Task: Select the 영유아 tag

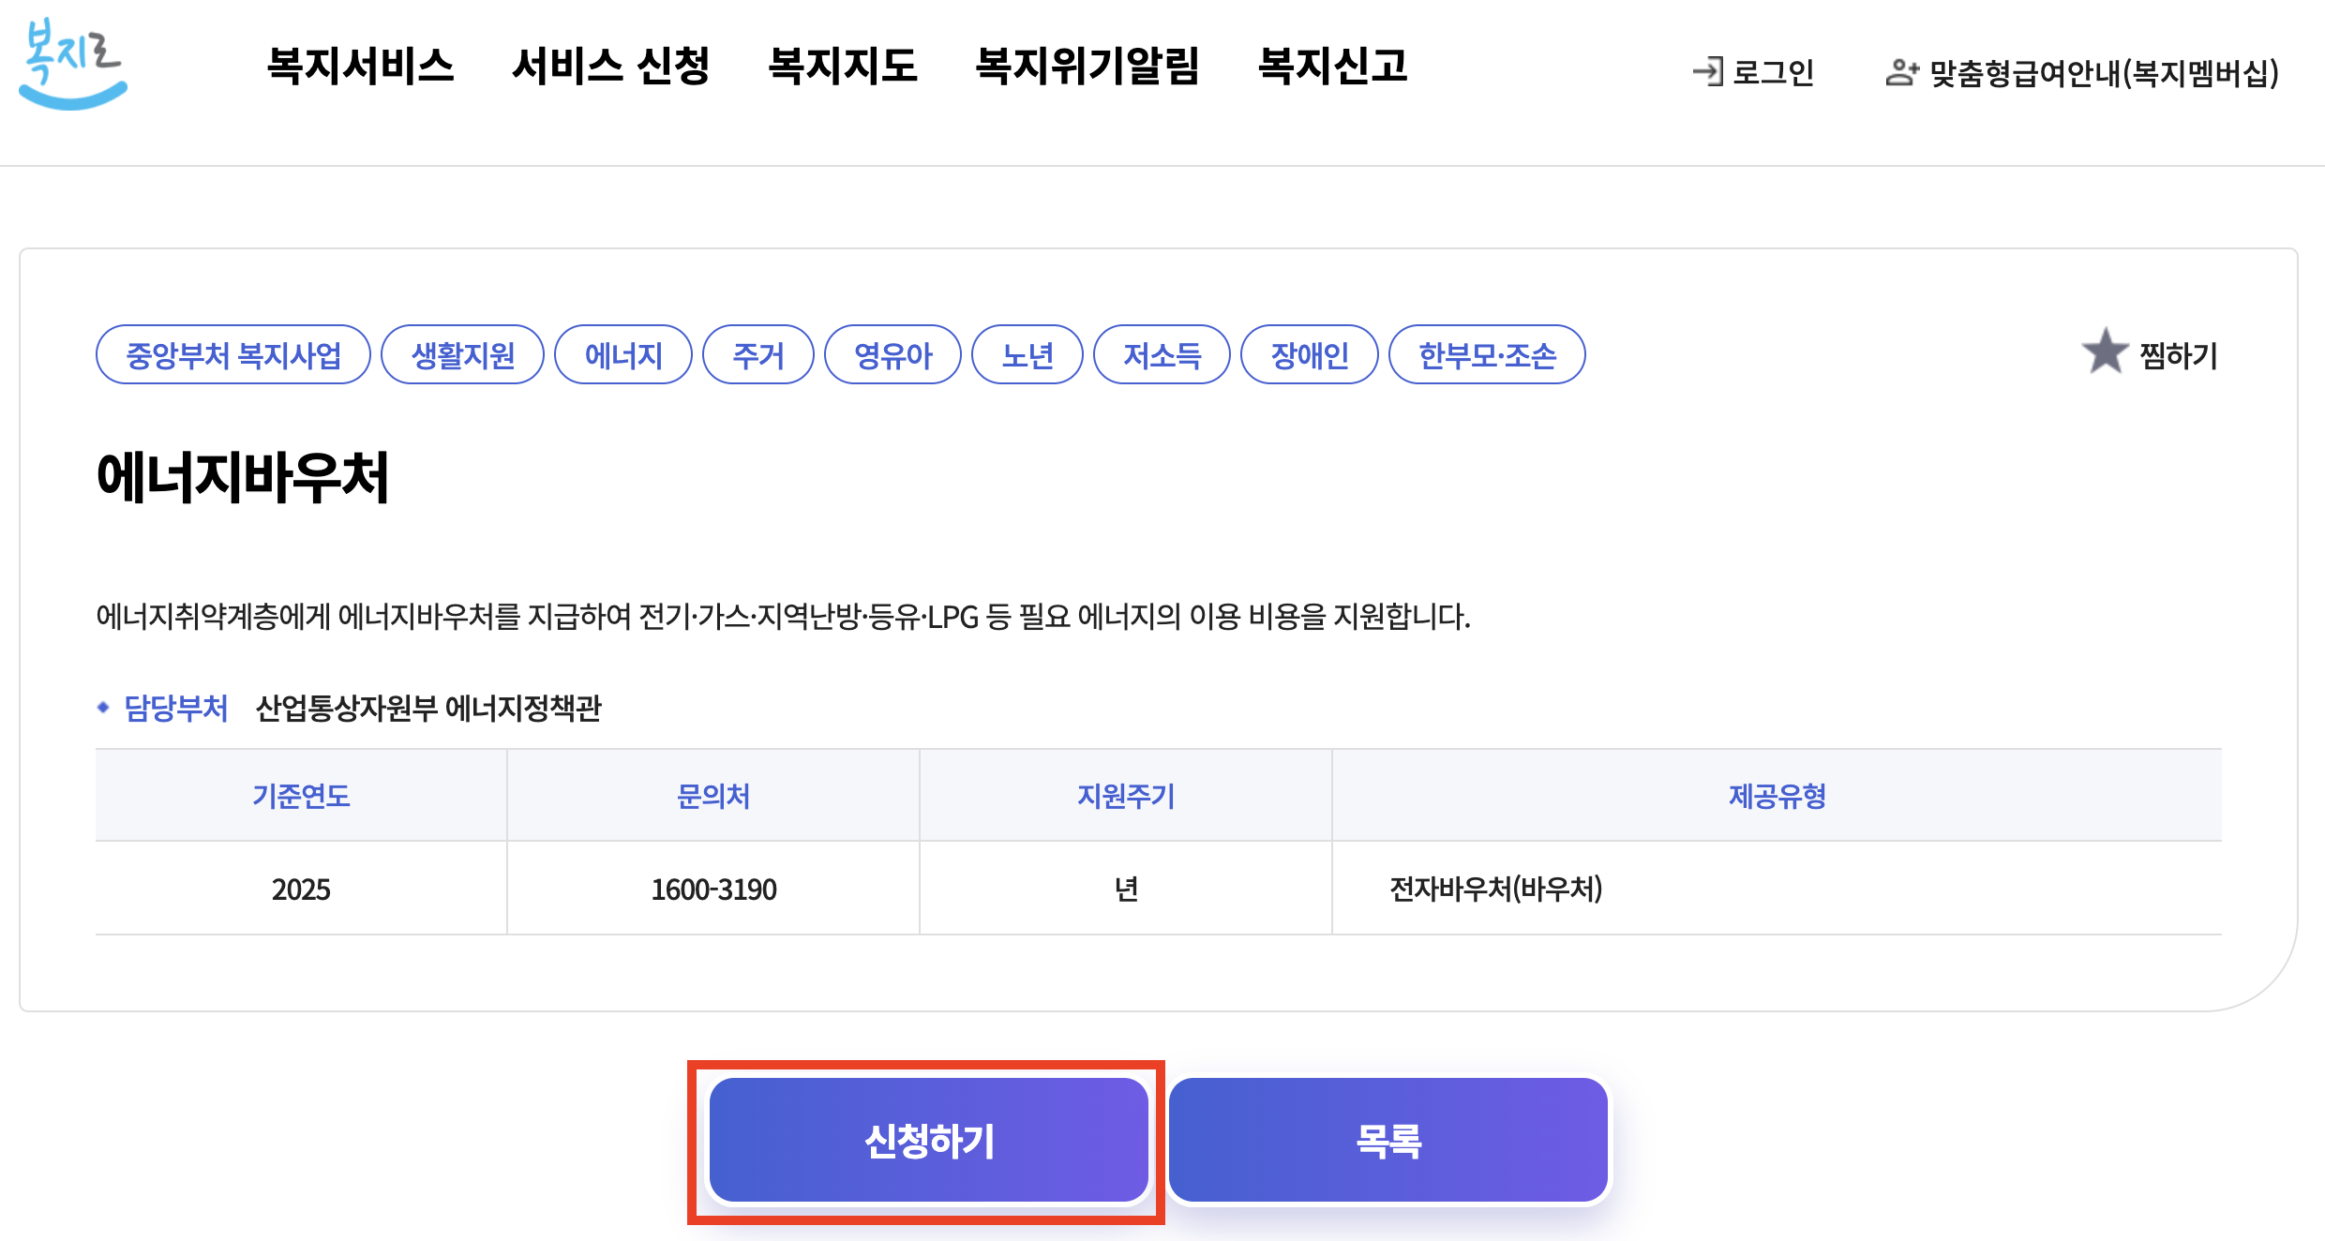Action: pos(892,355)
